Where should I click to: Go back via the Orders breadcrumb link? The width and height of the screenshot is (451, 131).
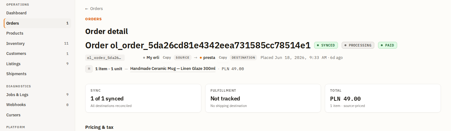pos(94,9)
